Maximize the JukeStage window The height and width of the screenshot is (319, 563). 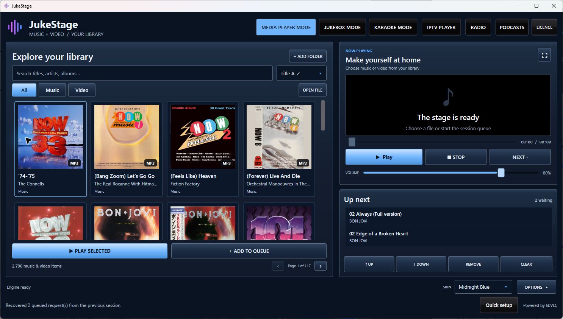[x=536, y=6]
